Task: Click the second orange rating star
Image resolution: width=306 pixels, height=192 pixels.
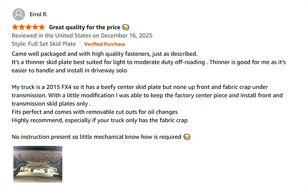Action: tap(22, 27)
